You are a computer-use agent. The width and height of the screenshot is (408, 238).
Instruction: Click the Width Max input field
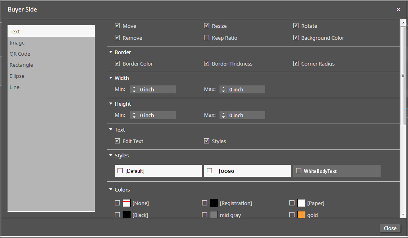tap(246, 89)
